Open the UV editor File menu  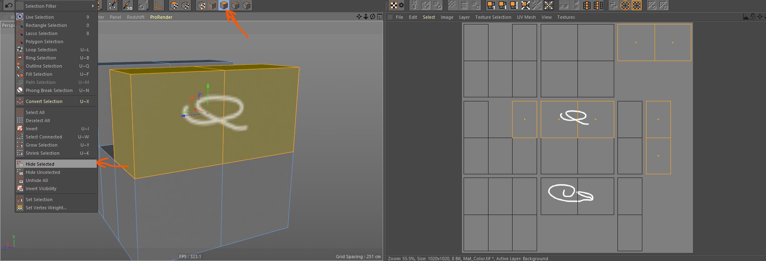click(x=400, y=17)
